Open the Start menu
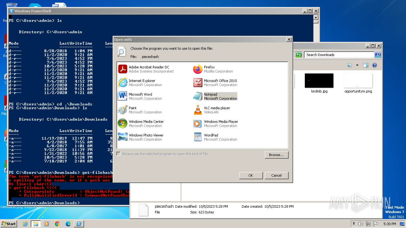The width and height of the screenshot is (406, 228). click(x=9, y=224)
